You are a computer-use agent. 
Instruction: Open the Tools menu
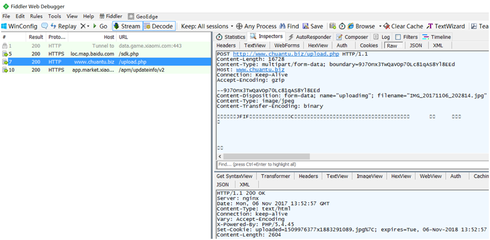55,16
